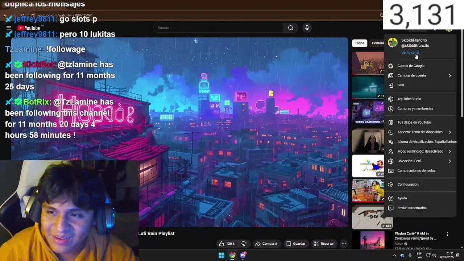
Task: Click the taskbar microphone tray icon
Action: (410, 255)
